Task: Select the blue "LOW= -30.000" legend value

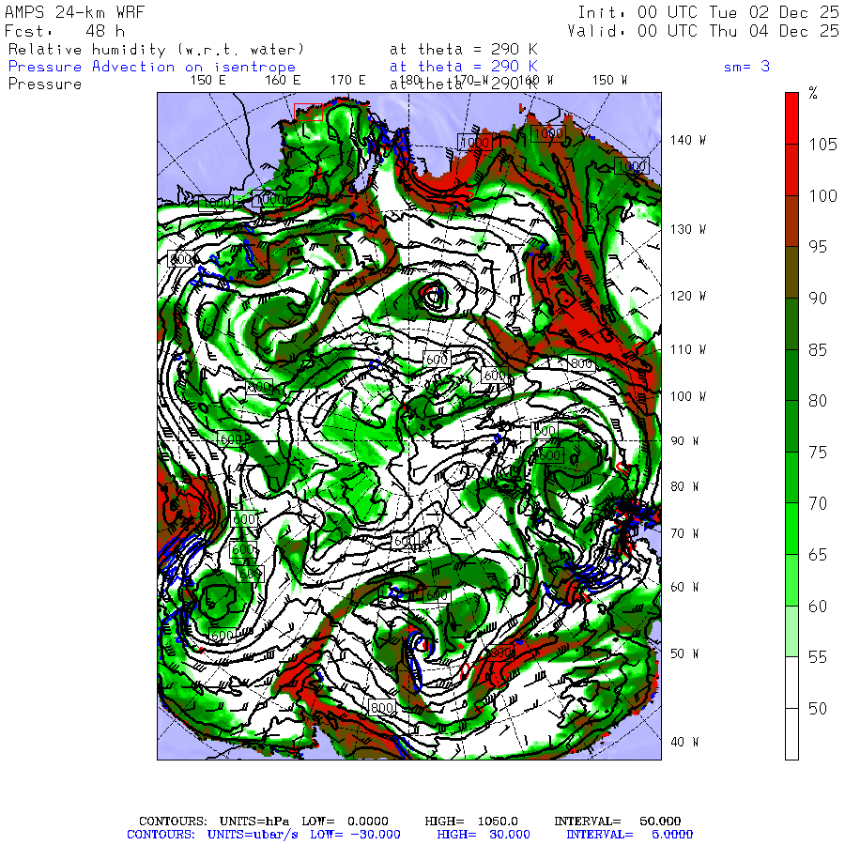Action: pos(355,835)
